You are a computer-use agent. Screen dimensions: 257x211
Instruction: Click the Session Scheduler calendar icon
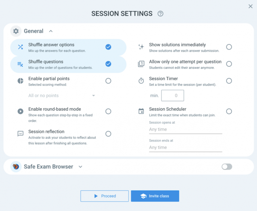141,111
